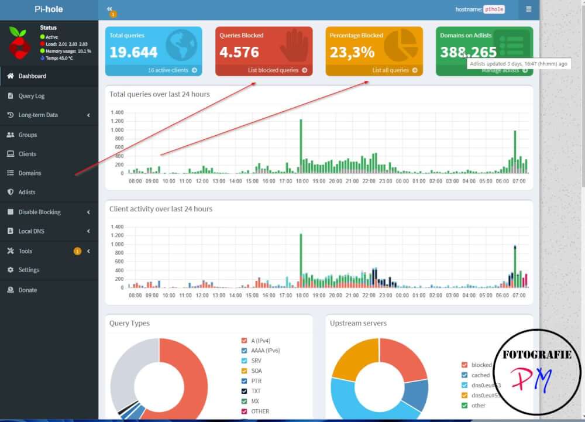585x422 pixels.
Task: Click the Tools notification badge
Action: pos(77,251)
